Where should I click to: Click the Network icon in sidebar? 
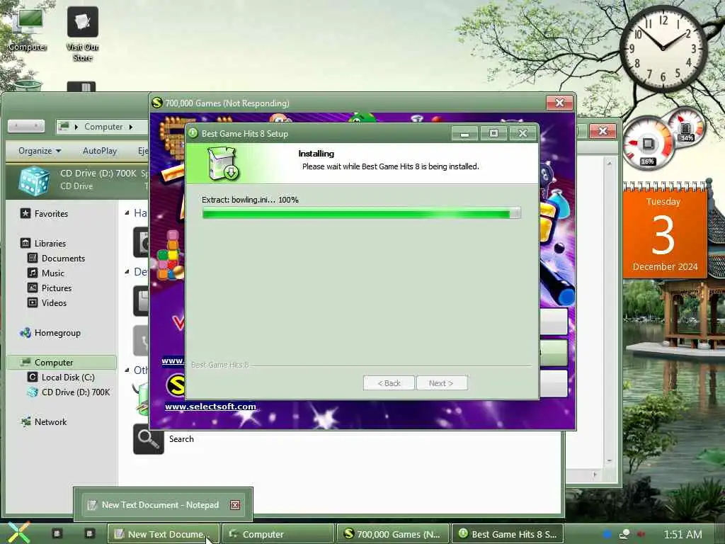25,421
